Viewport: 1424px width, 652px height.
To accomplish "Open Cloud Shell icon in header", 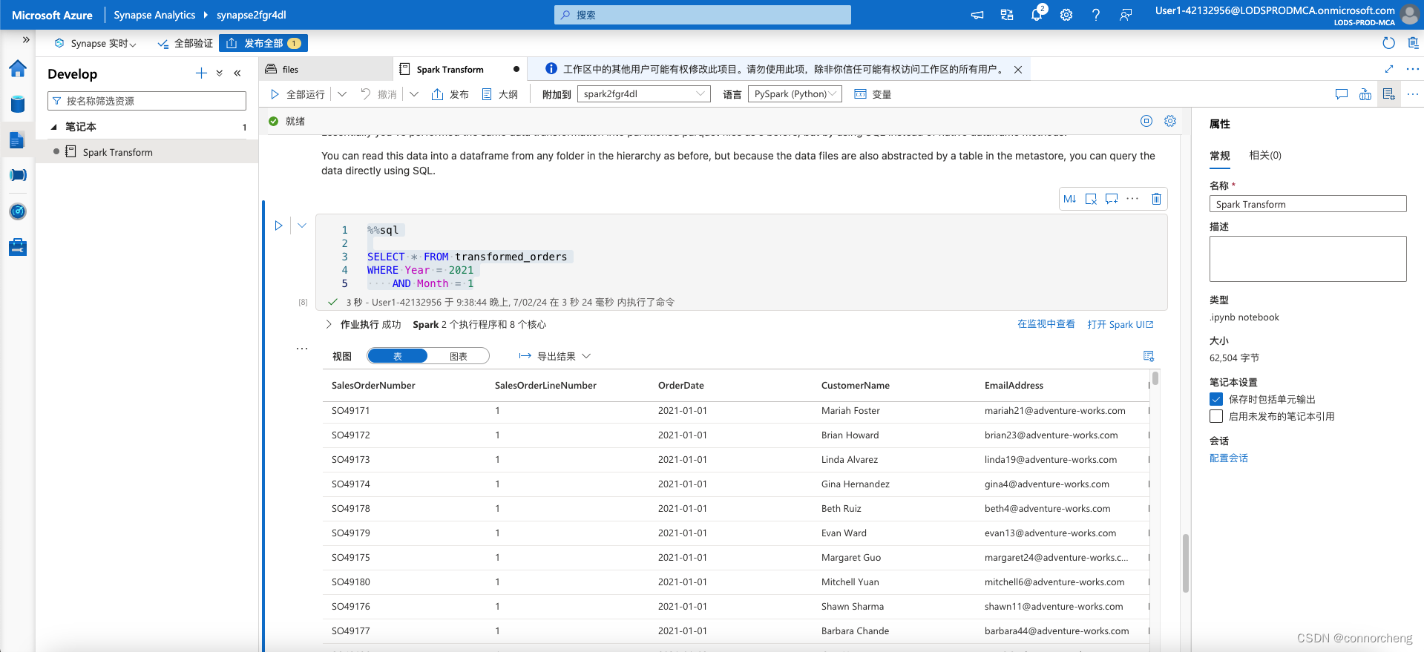I will pyautogui.click(x=977, y=15).
